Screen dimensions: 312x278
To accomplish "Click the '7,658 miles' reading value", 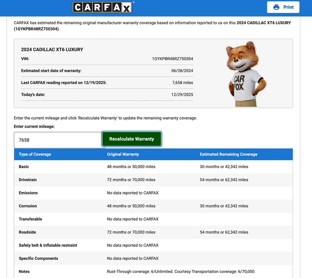I will tap(182, 83).
